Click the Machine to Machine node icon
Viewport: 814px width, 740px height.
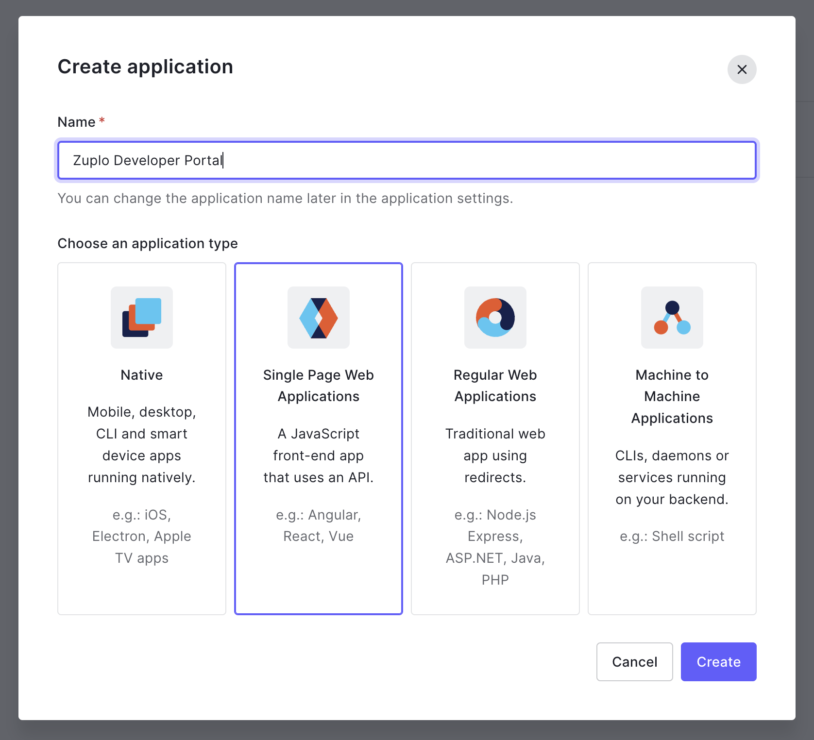click(672, 318)
